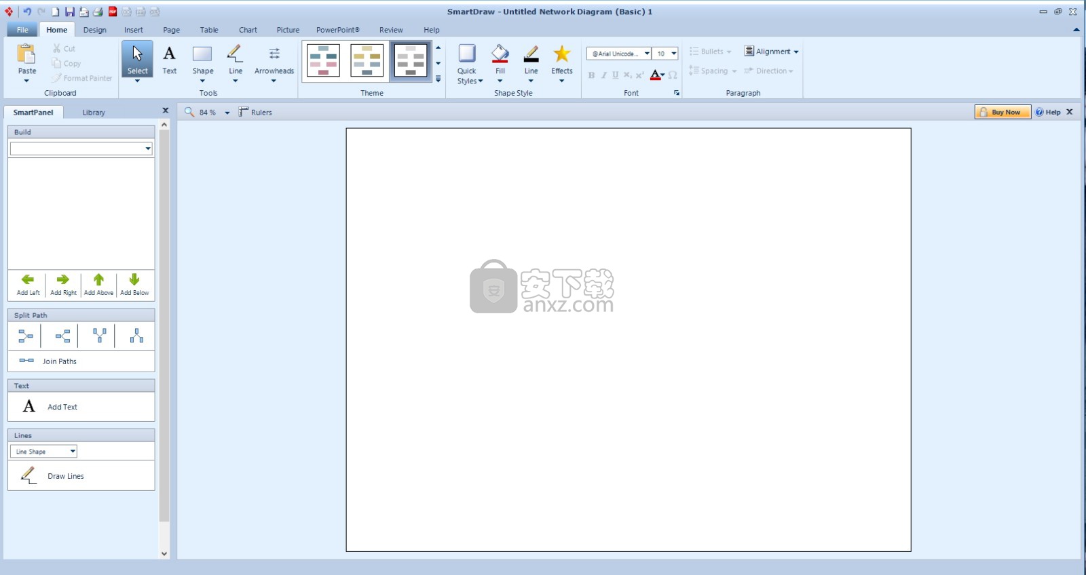
Task: Click the Add Above arrow
Action: [x=98, y=284]
